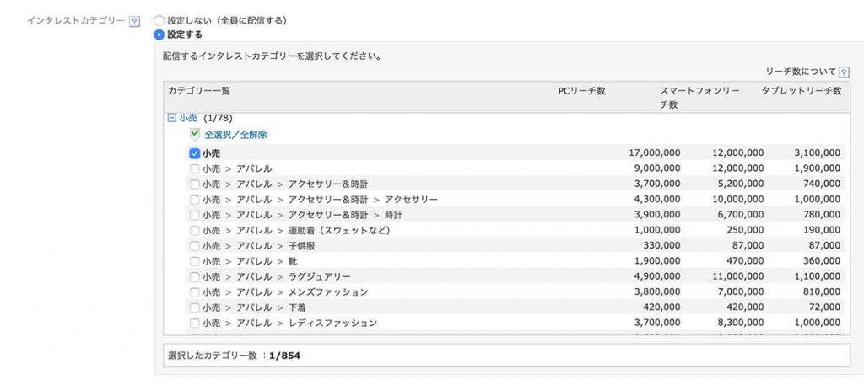Select the レディスファッション checkbox
This screenshot has height=385, width=864.
click(195, 323)
